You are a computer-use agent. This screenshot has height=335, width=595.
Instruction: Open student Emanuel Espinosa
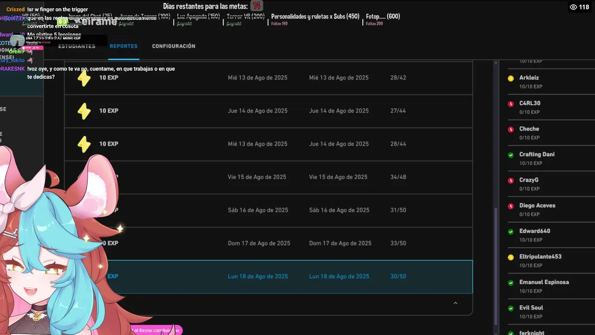click(x=544, y=282)
